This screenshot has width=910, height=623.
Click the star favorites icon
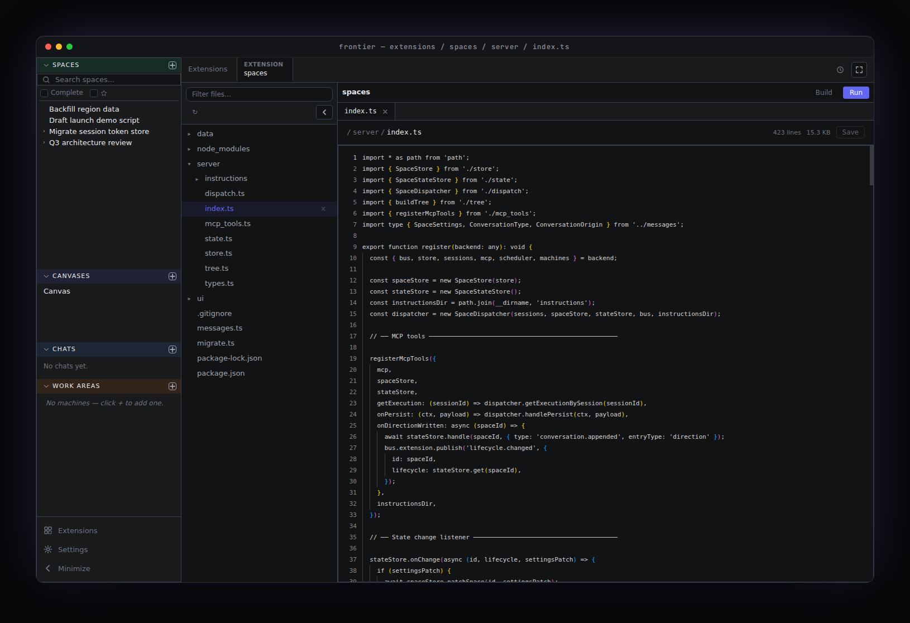coord(104,93)
